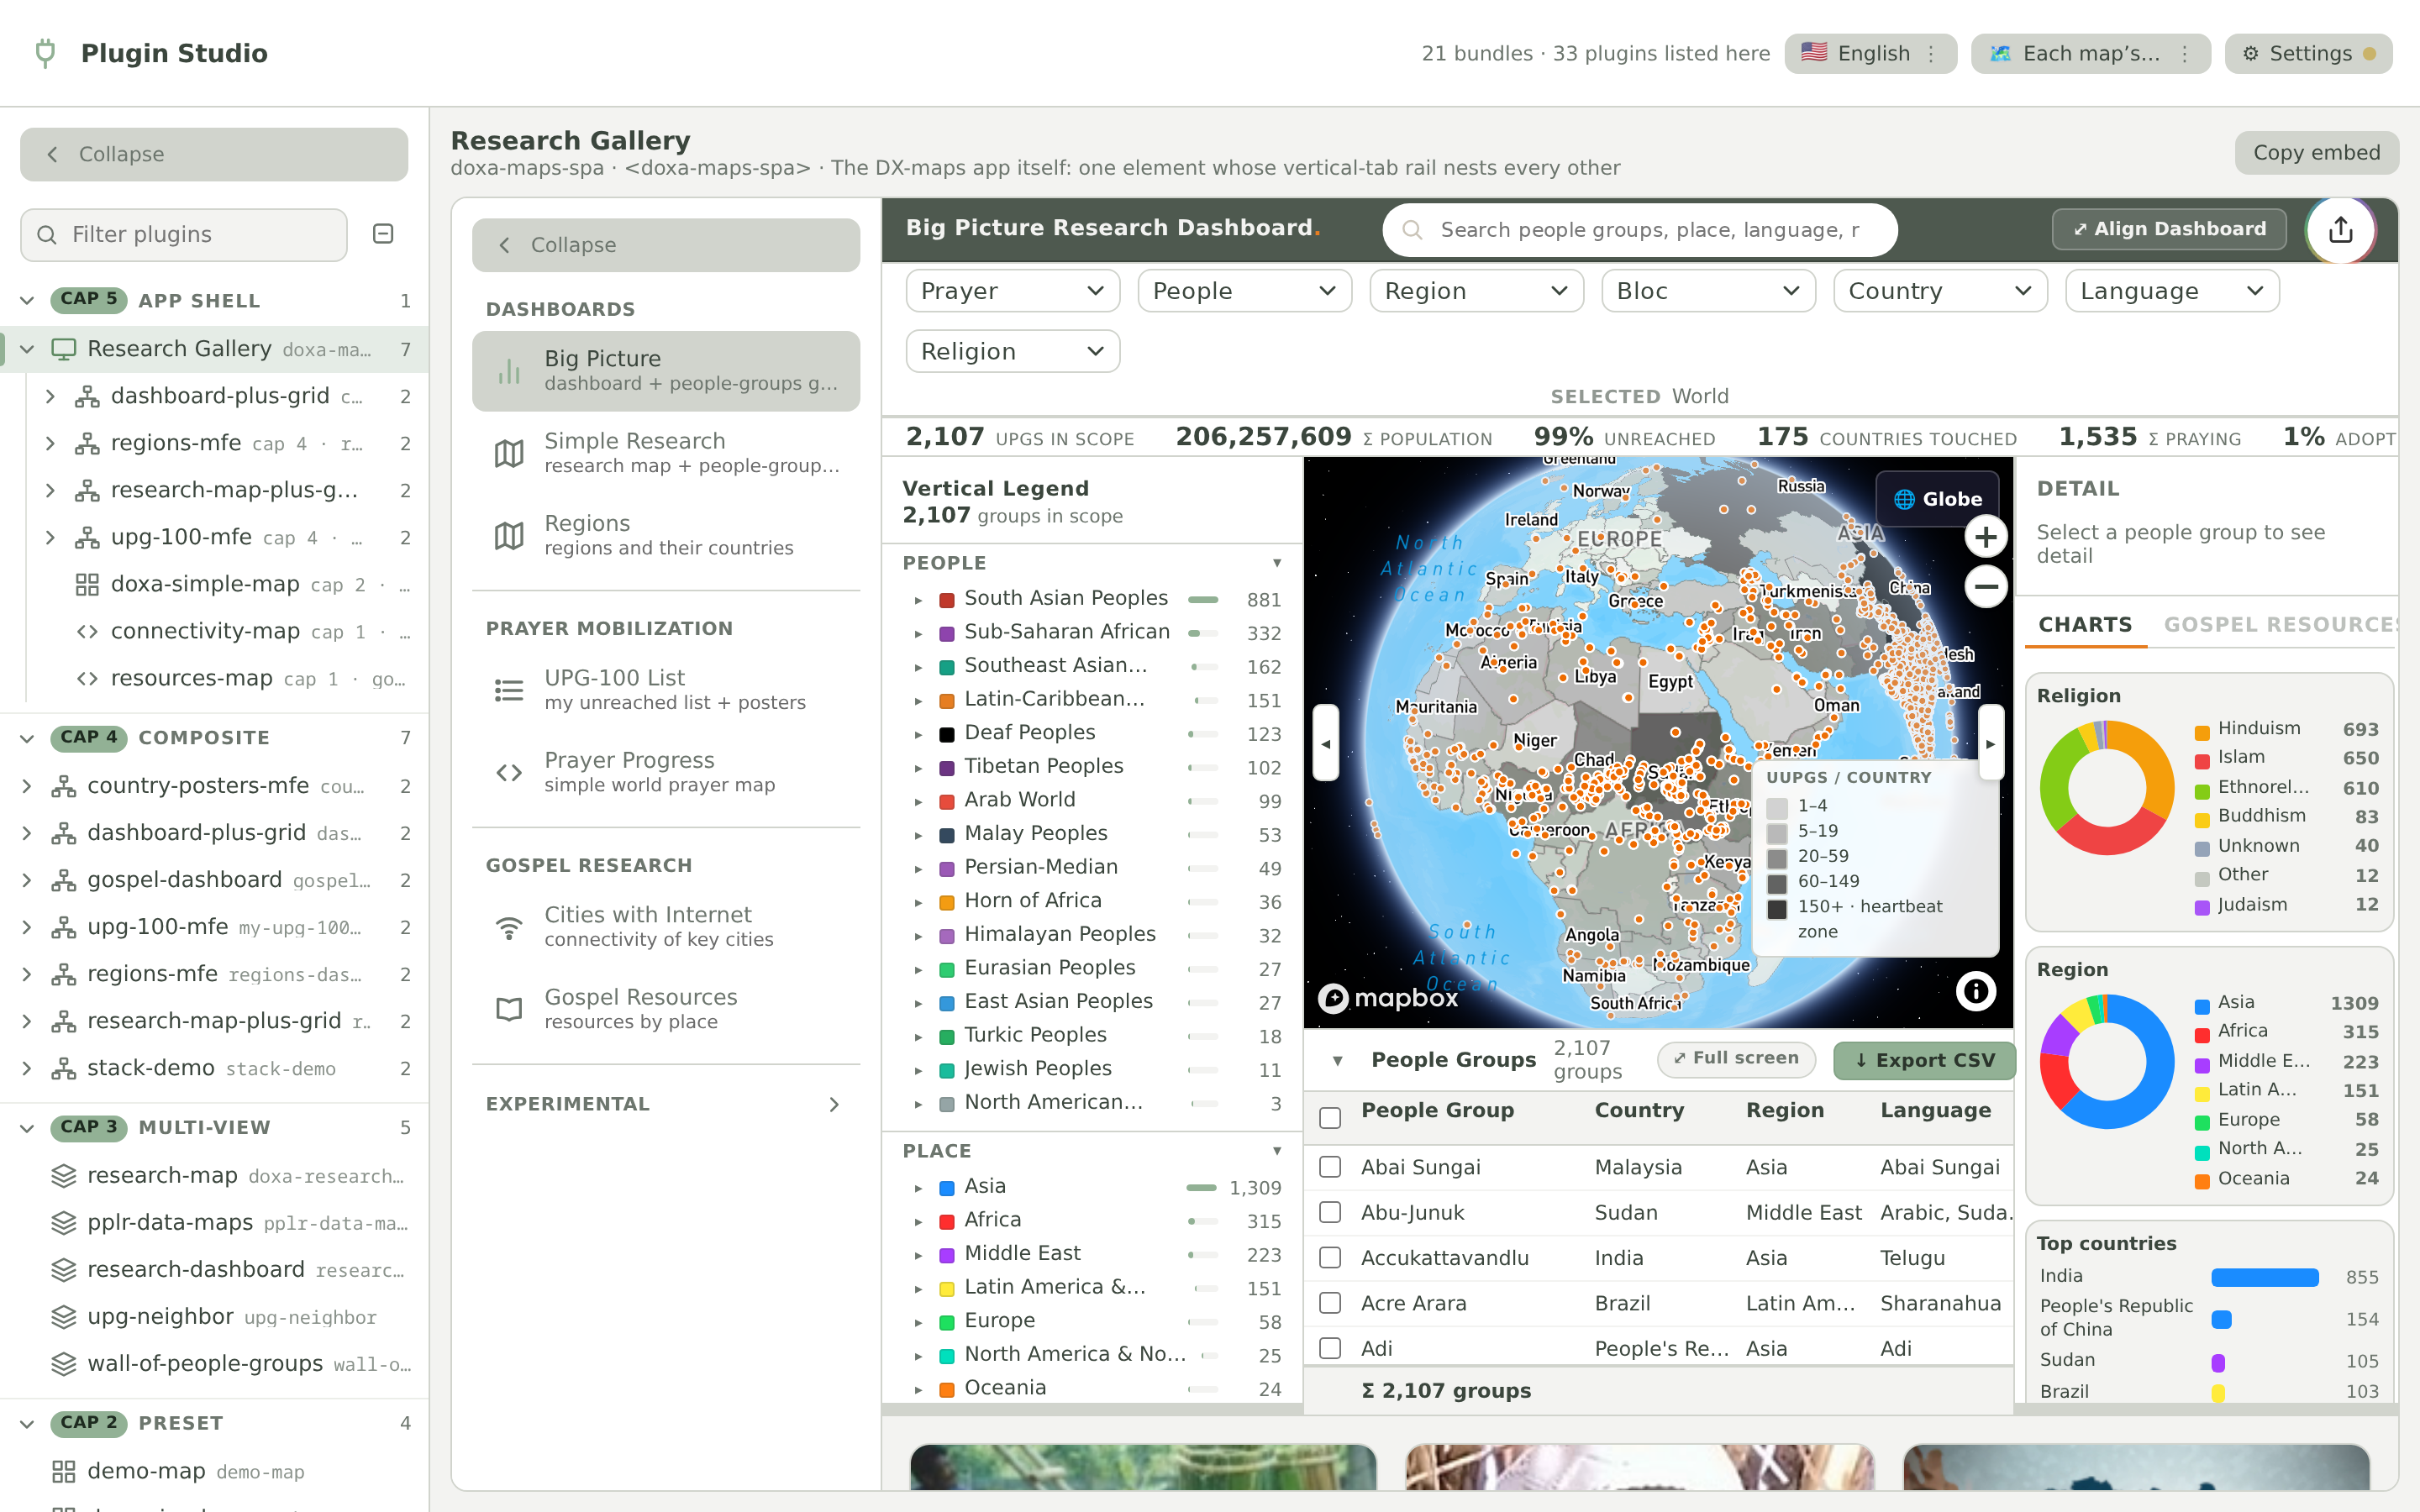The image size is (2420, 1512).
Task: Click the Copy embed button
Action: 2316,153
